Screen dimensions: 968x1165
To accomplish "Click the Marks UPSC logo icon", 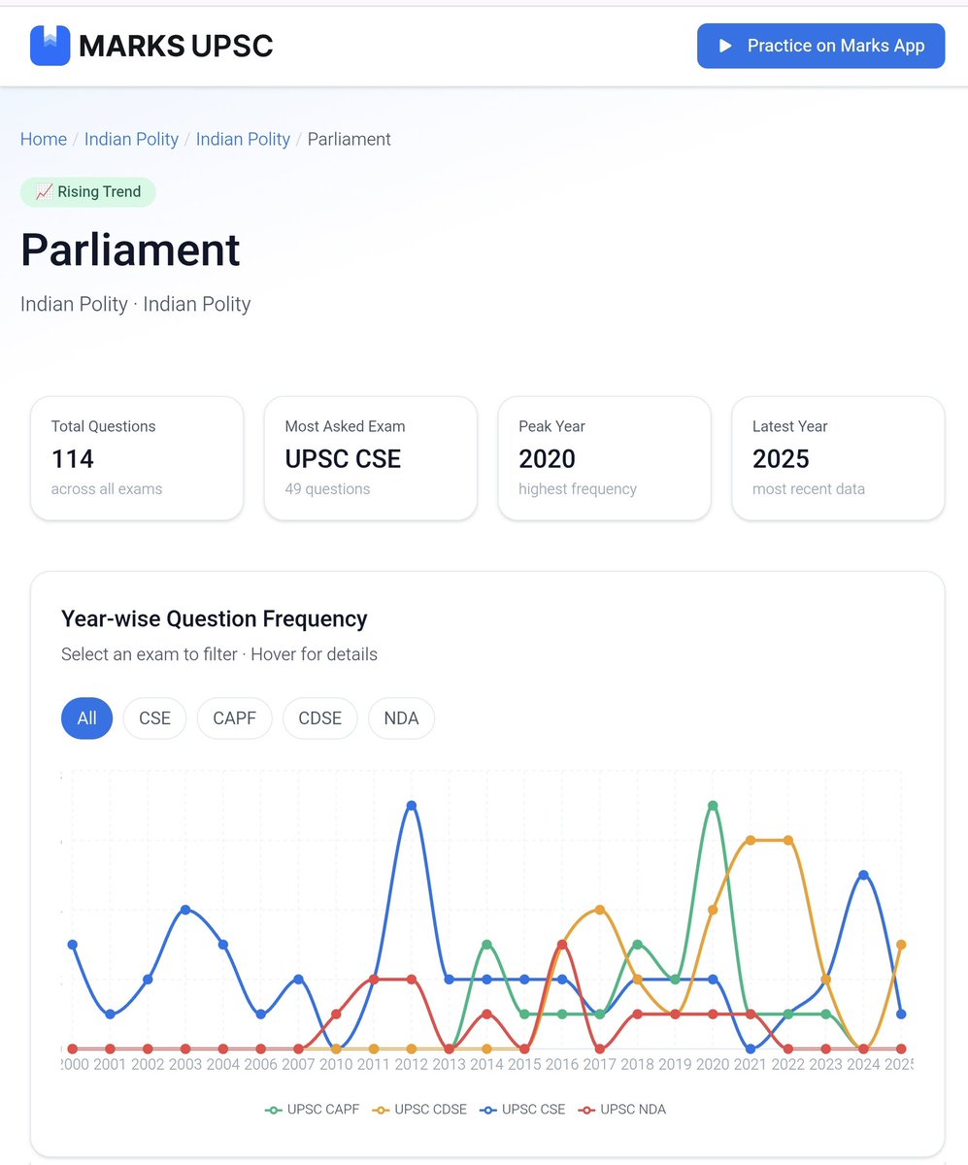I will 50,46.
